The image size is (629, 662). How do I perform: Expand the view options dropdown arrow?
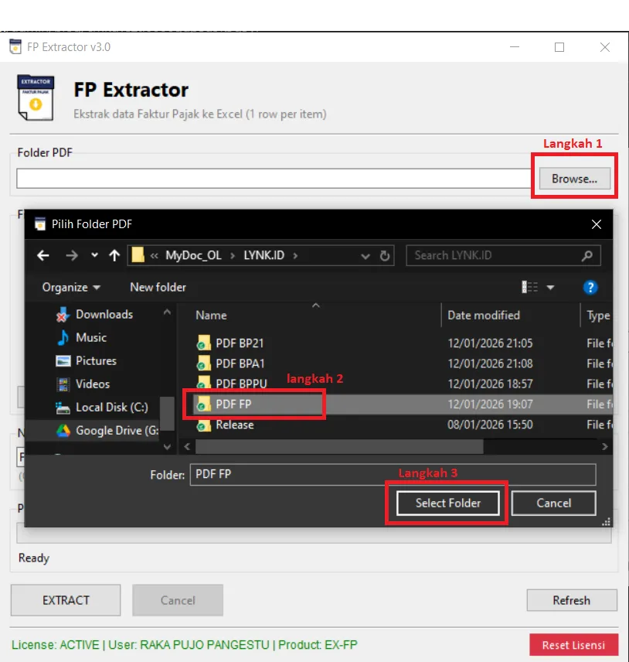point(551,288)
